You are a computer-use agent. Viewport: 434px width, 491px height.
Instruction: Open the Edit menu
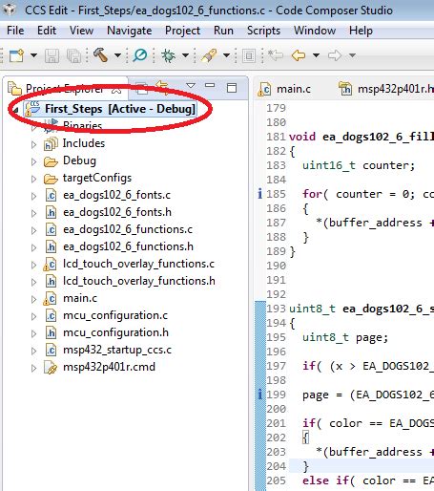tap(47, 31)
